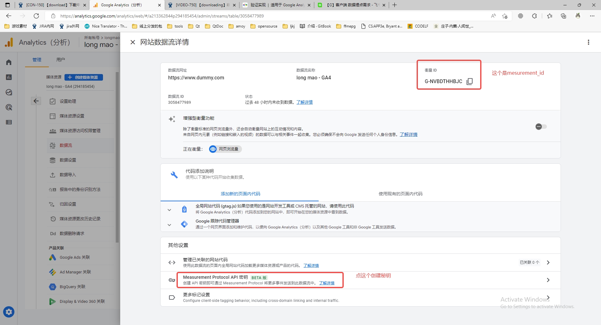Click the create property button
The height and width of the screenshot is (325, 601).
(84, 77)
